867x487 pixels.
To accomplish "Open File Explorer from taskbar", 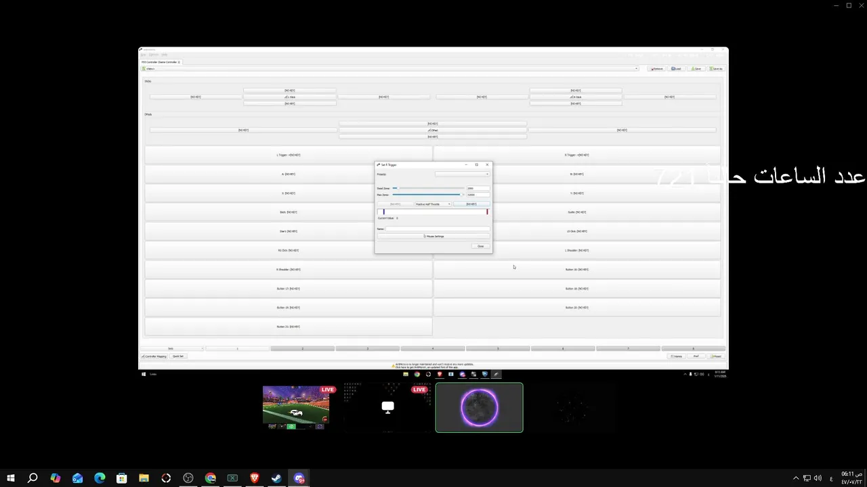I will pyautogui.click(x=144, y=478).
